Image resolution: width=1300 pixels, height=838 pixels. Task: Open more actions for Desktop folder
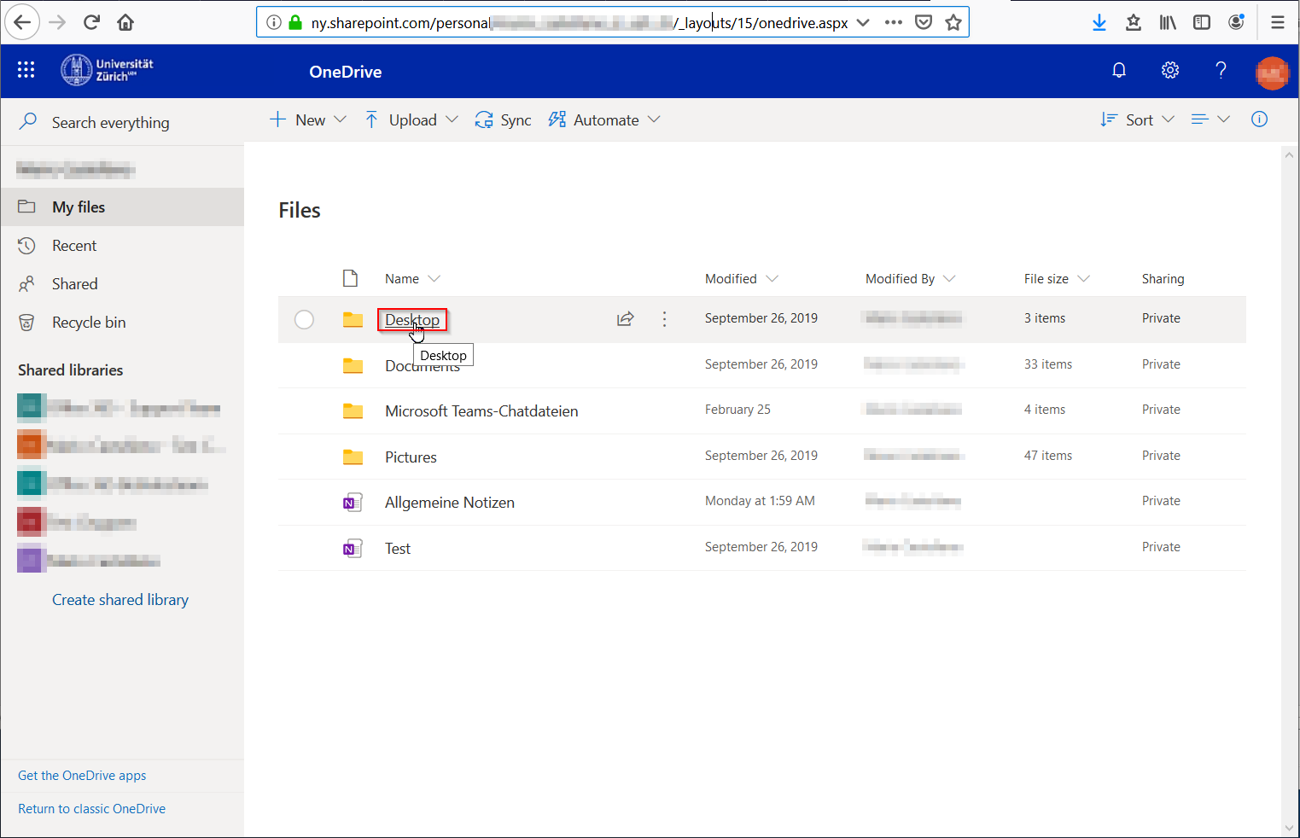click(x=664, y=318)
